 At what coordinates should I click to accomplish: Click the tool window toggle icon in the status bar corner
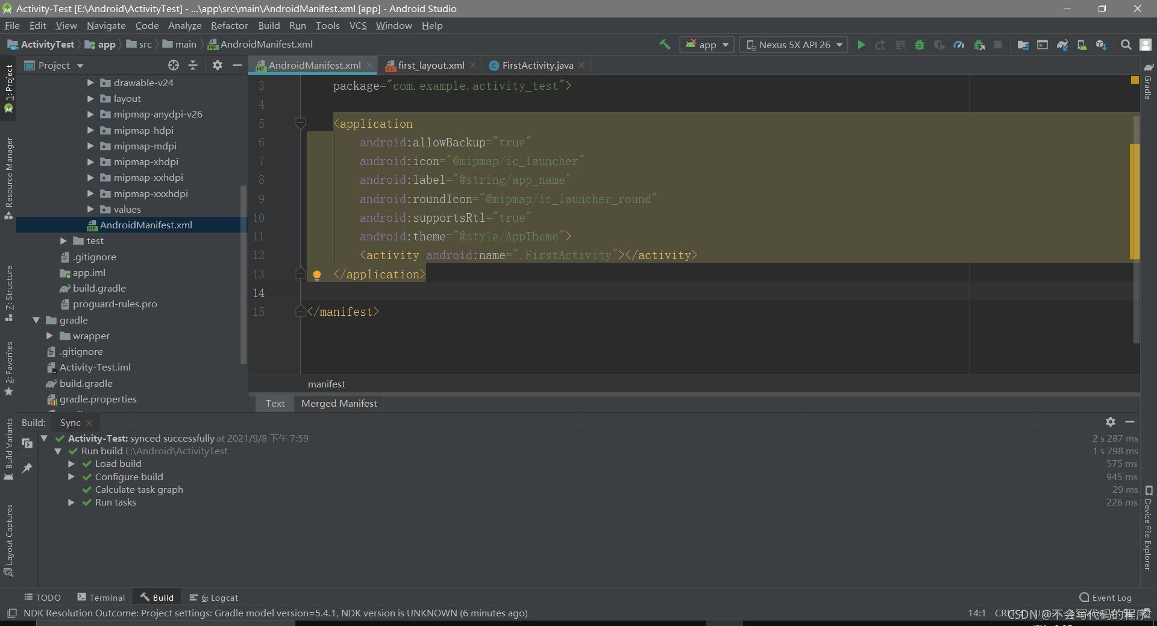tap(11, 613)
